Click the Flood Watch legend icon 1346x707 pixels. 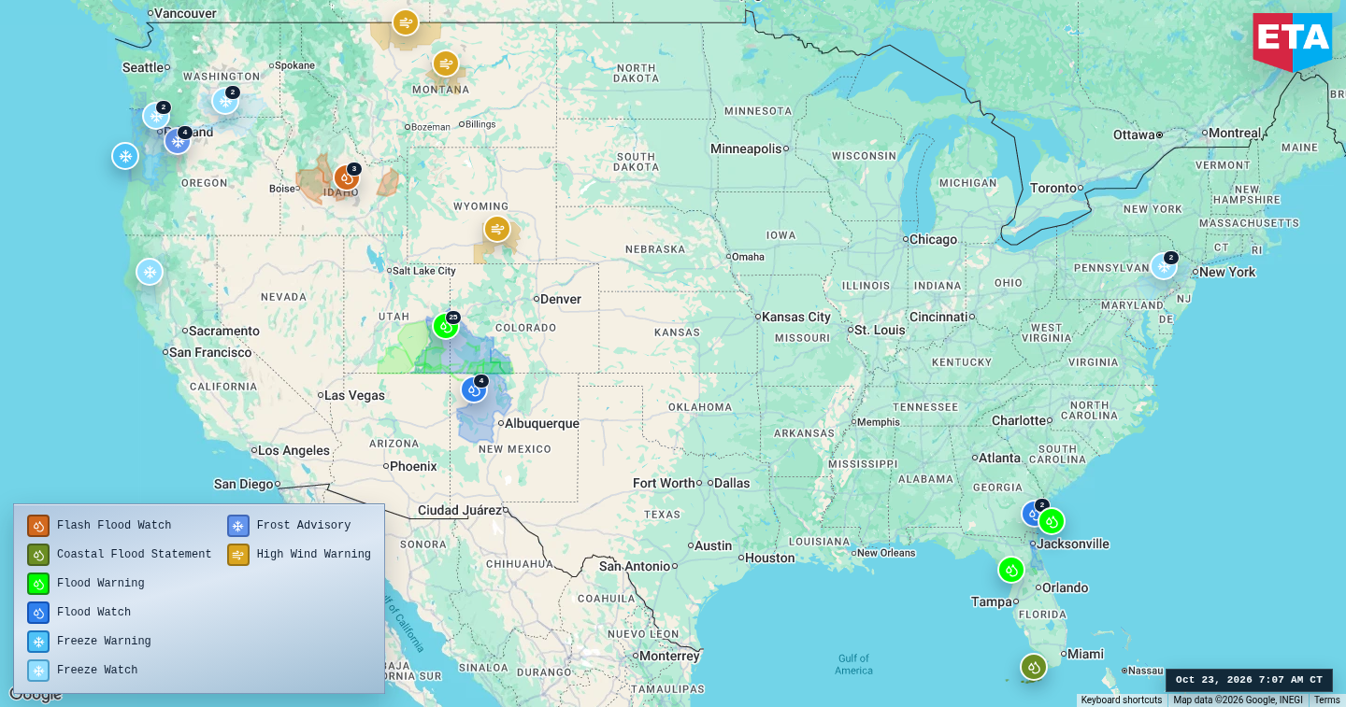[38, 613]
